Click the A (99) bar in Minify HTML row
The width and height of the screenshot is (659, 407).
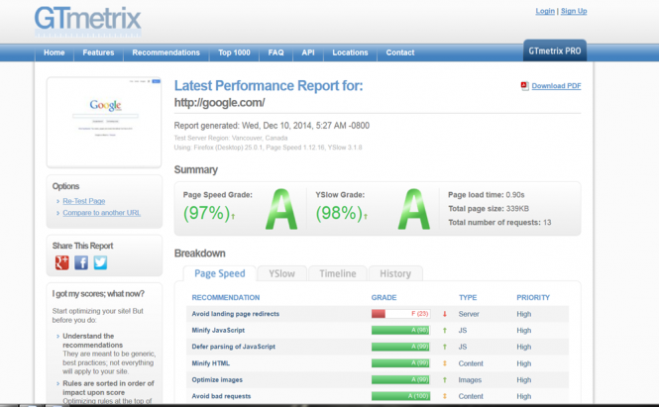(400, 363)
